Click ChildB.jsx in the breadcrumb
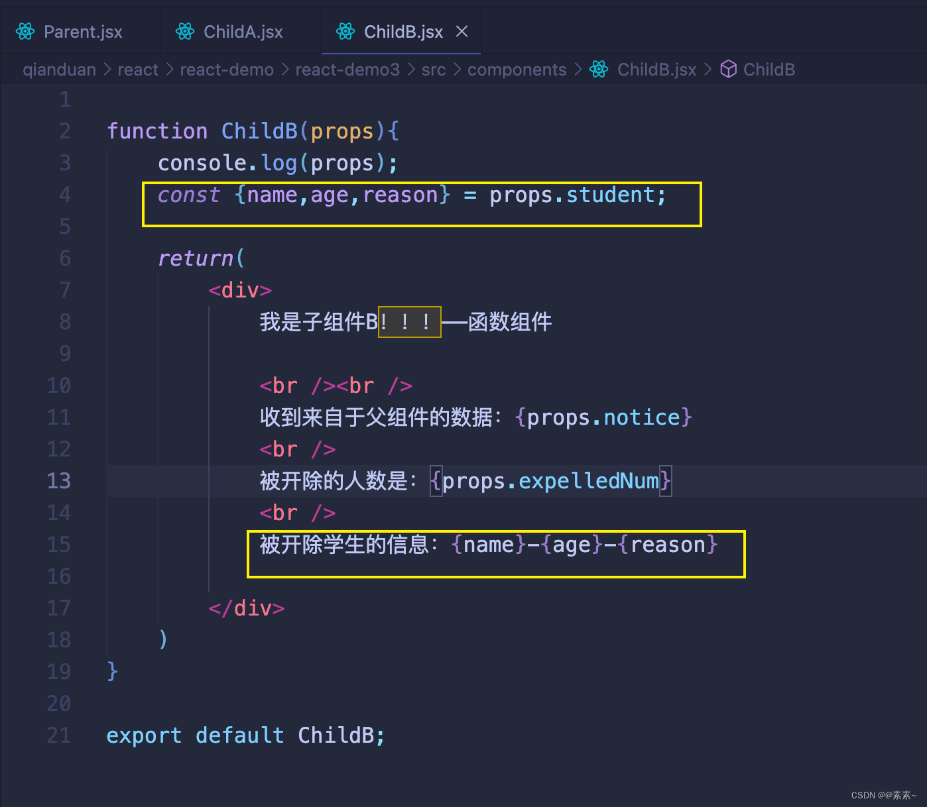The image size is (927, 807). (656, 70)
